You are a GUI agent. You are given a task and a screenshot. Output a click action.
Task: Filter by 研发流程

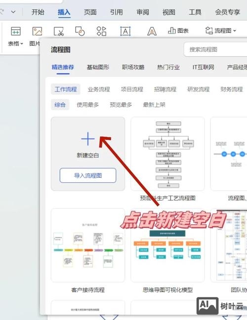pos(199,89)
